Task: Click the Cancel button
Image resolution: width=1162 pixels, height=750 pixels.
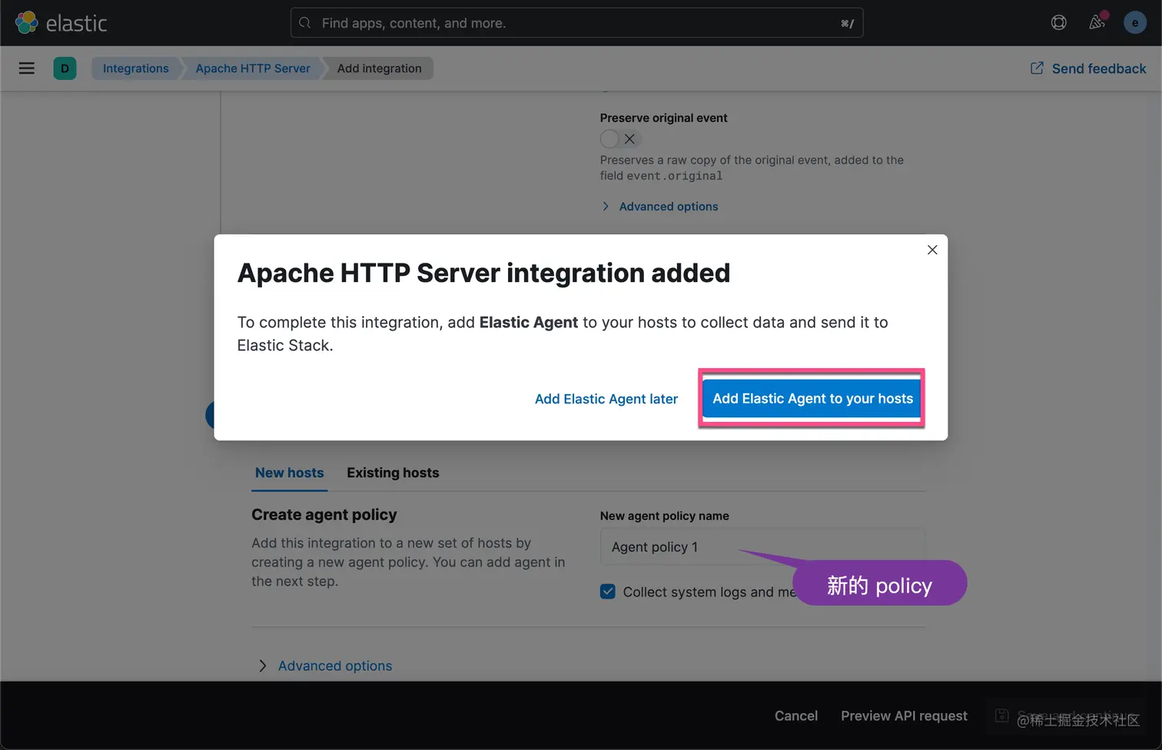Action: click(x=796, y=715)
